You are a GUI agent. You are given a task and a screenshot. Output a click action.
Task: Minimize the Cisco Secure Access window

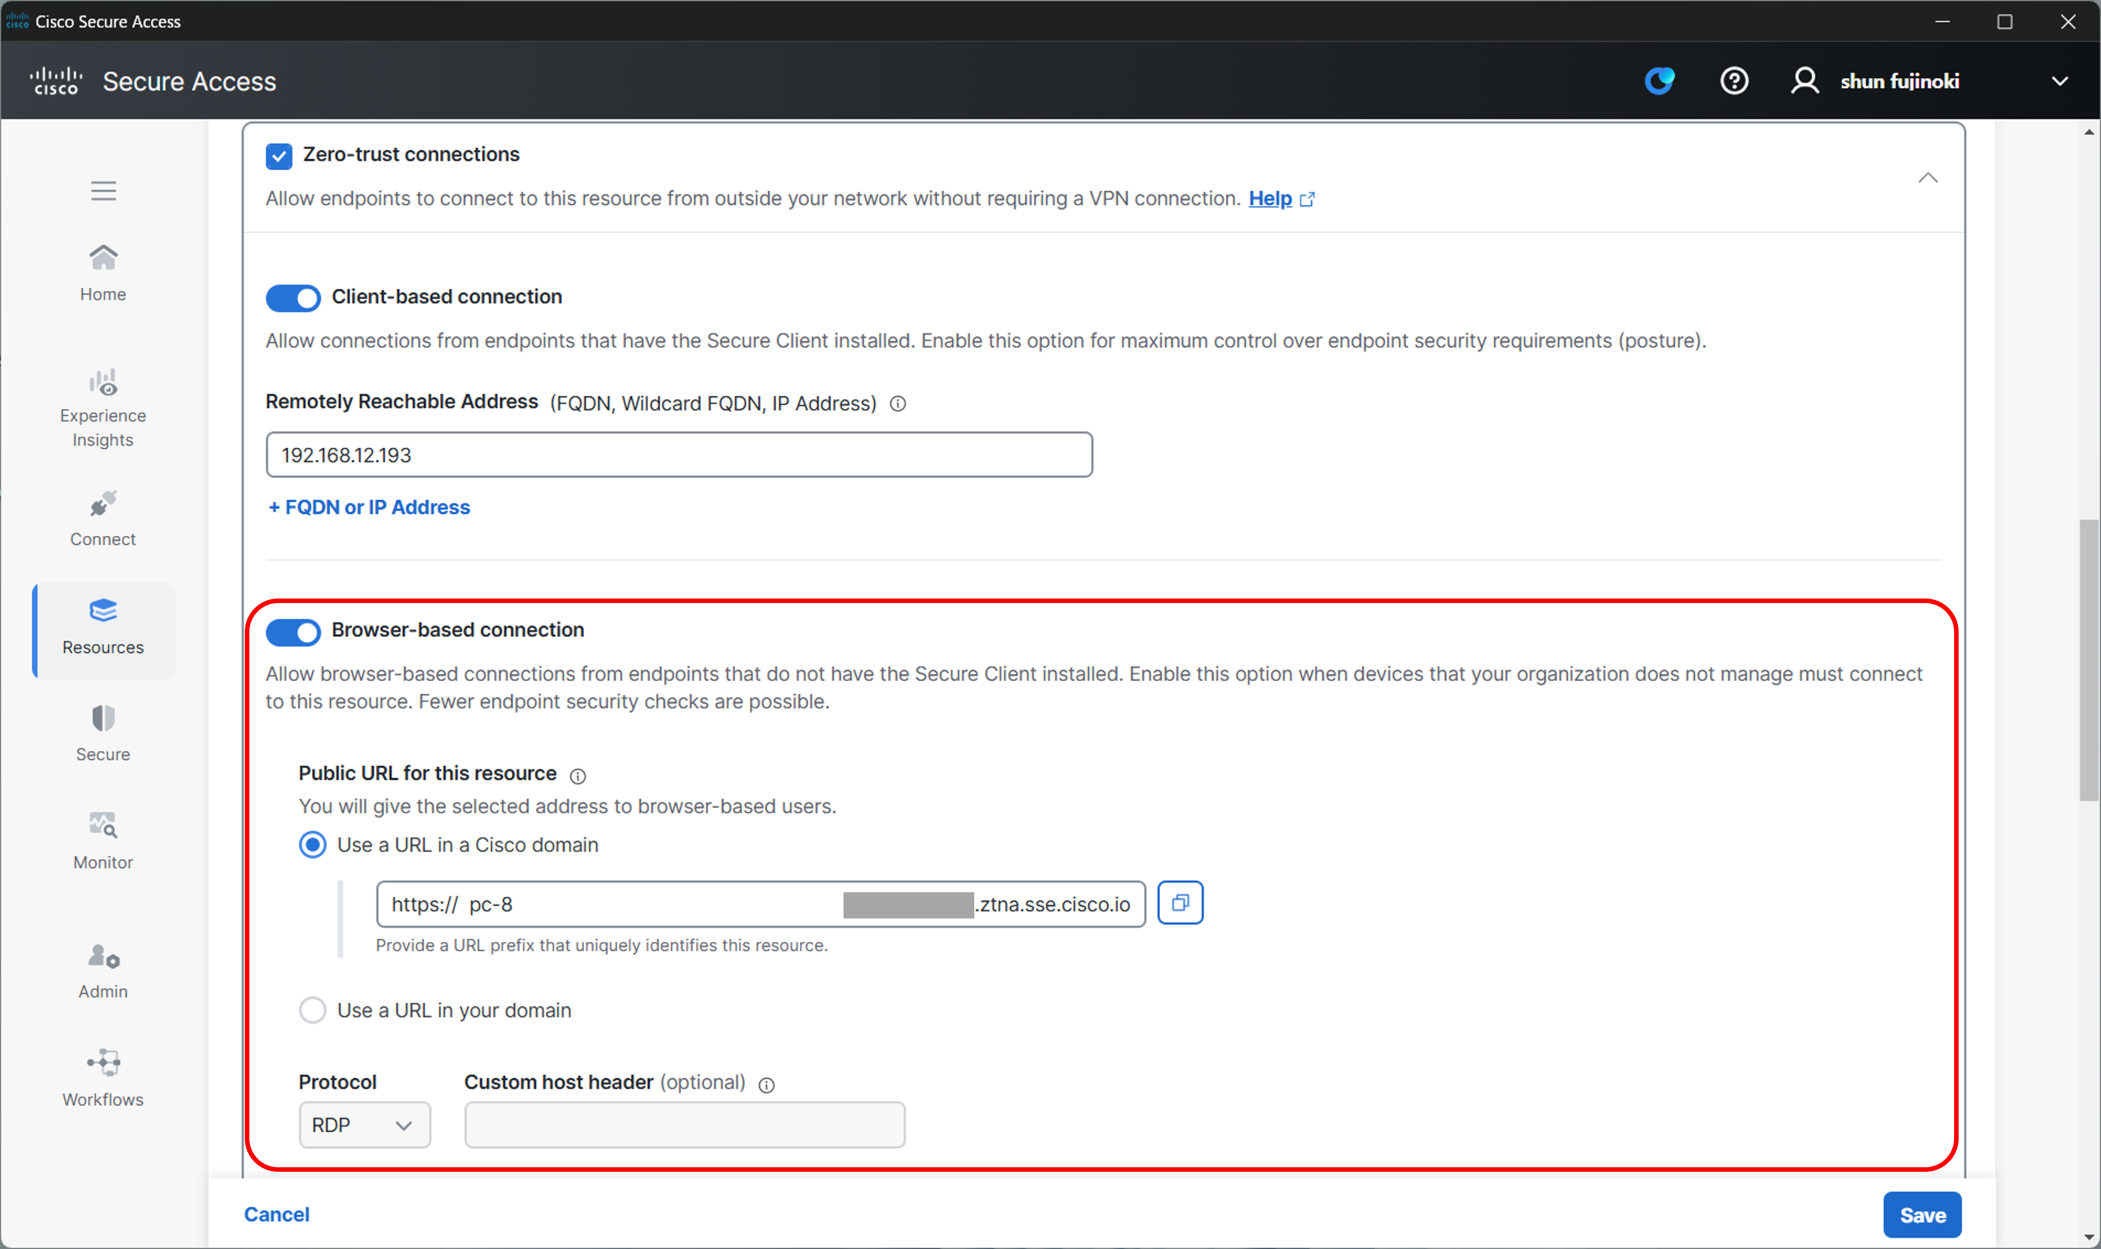[1942, 21]
